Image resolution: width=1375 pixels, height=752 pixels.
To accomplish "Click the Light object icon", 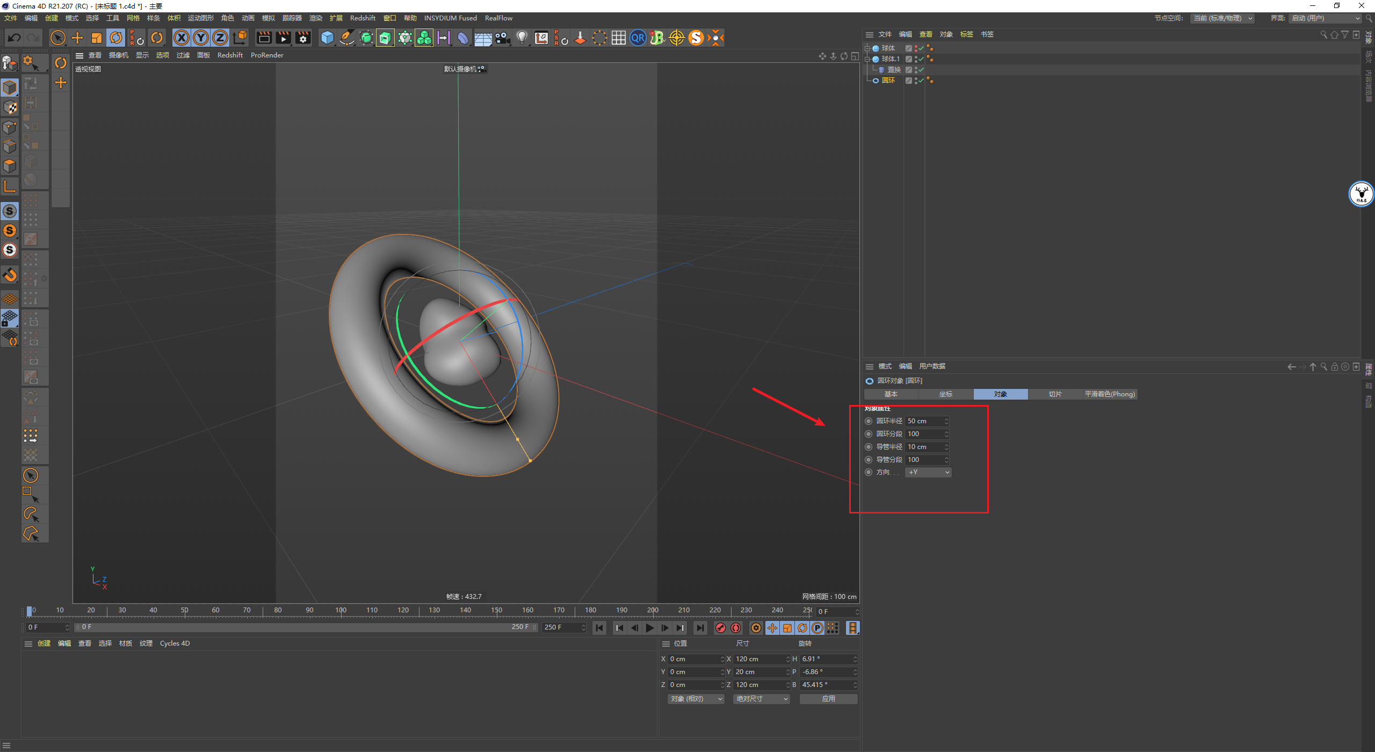I will (x=522, y=38).
